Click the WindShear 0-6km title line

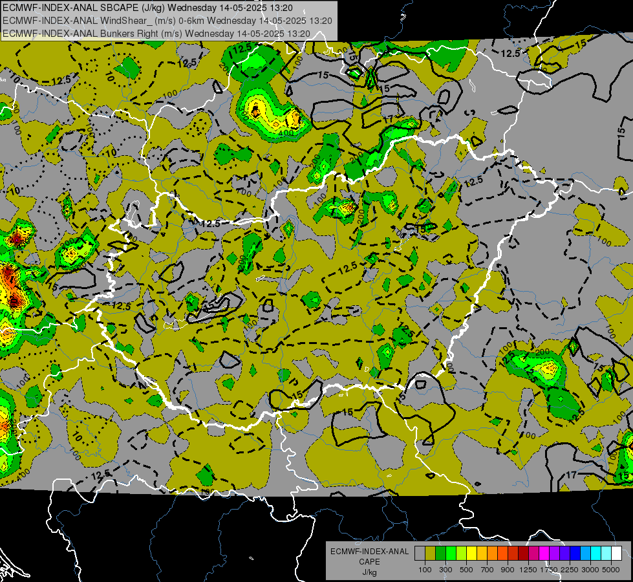[167, 21]
